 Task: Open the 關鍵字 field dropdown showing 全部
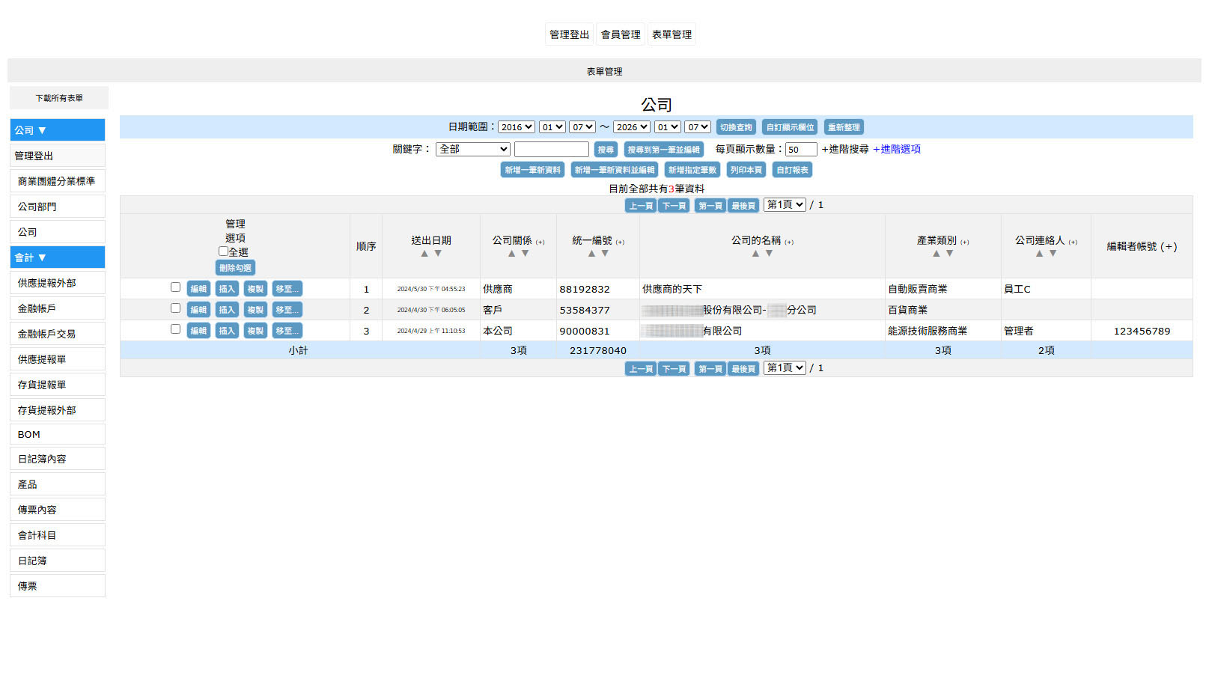tap(473, 149)
